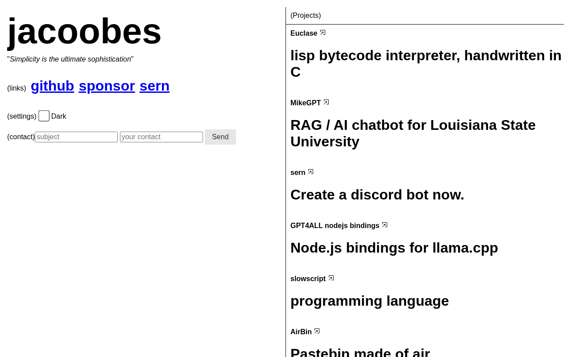Screen dimensions: 571x357
Task: Open GPT4ALL nodejs bindings external link icon
Action: click(385, 225)
